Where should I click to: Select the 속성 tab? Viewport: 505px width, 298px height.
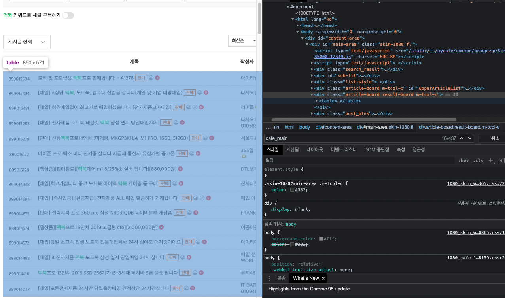point(401,149)
